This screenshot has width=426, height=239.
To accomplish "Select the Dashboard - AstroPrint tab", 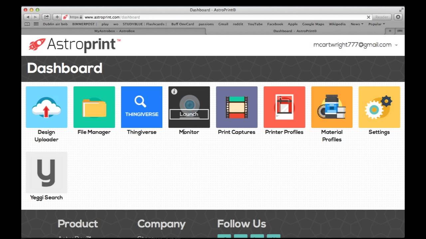I will (295, 31).
